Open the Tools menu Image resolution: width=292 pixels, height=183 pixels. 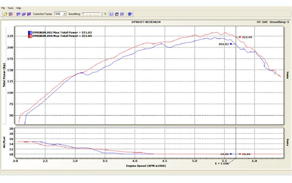[x=10, y=8]
